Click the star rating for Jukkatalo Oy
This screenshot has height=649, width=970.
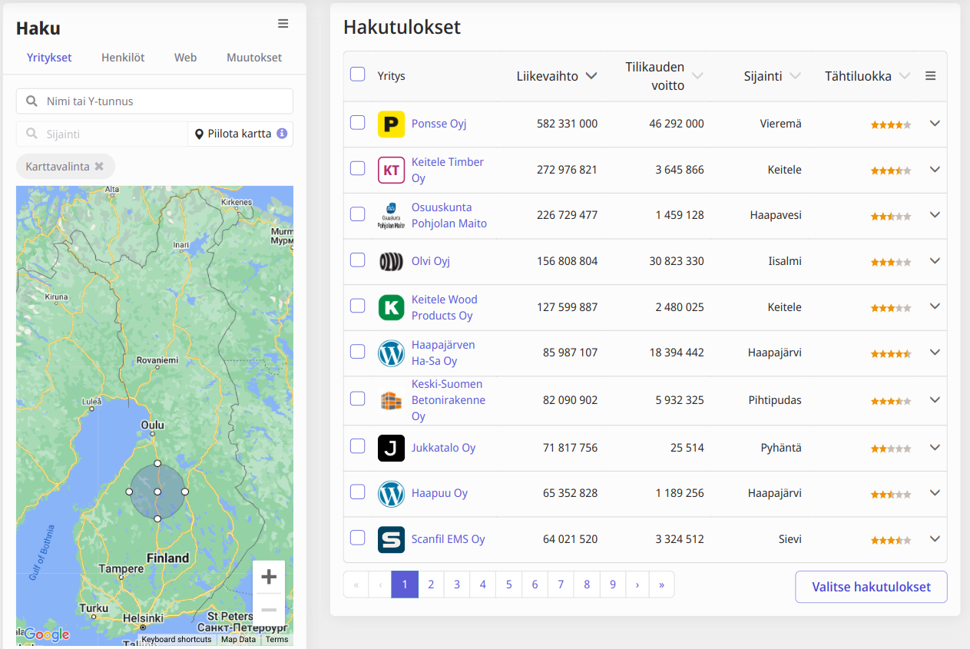coord(891,449)
